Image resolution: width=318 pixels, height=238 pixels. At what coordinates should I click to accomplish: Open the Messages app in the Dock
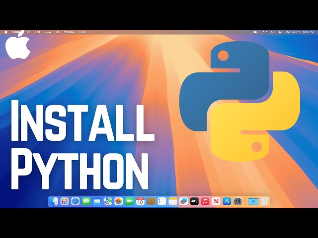coord(86,201)
